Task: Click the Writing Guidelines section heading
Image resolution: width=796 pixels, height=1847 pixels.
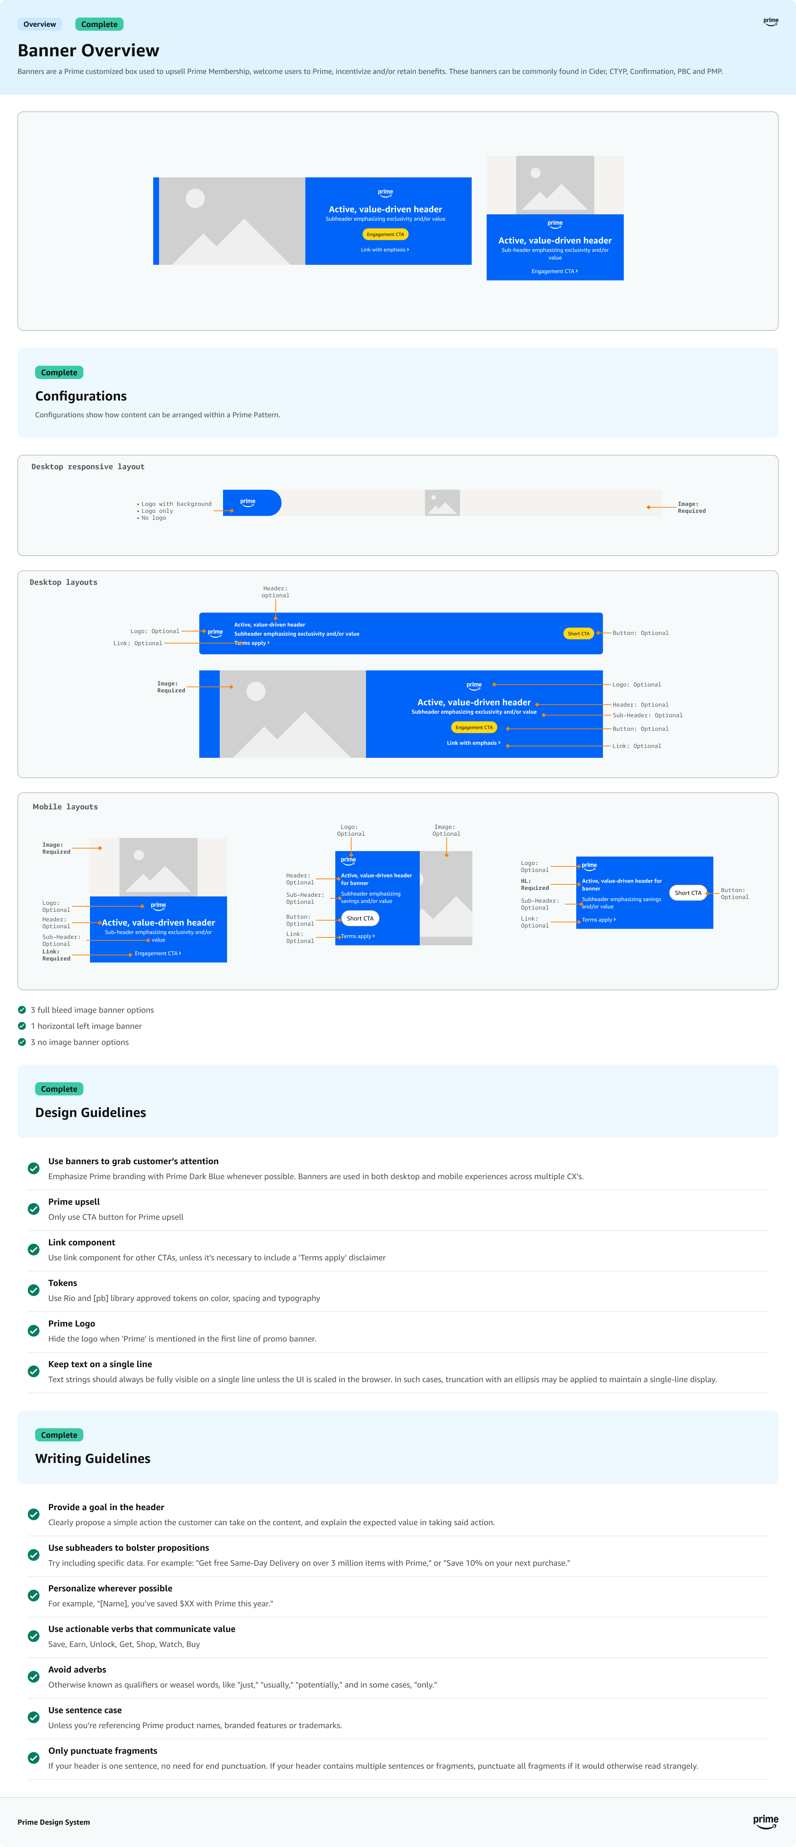Action: (93, 1458)
